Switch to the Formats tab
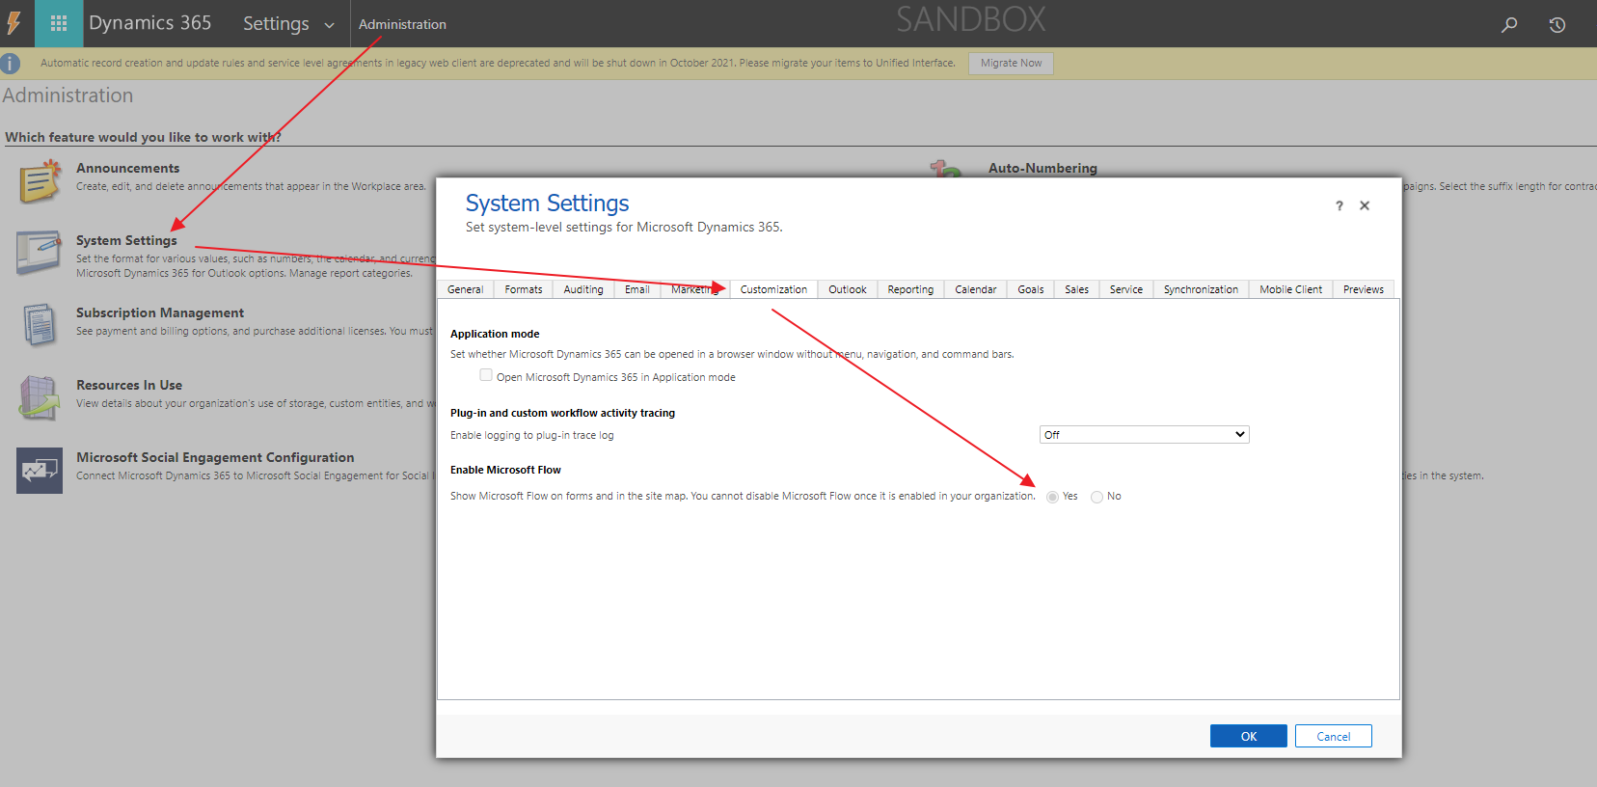This screenshot has width=1597, height=787. pos(524,289)
